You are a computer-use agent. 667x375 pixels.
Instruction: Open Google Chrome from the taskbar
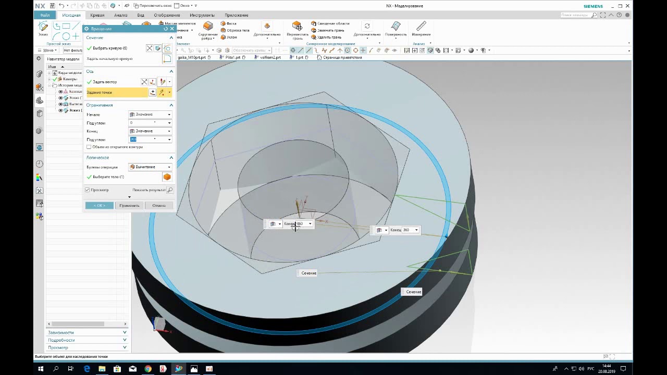(x=148, y=369)
